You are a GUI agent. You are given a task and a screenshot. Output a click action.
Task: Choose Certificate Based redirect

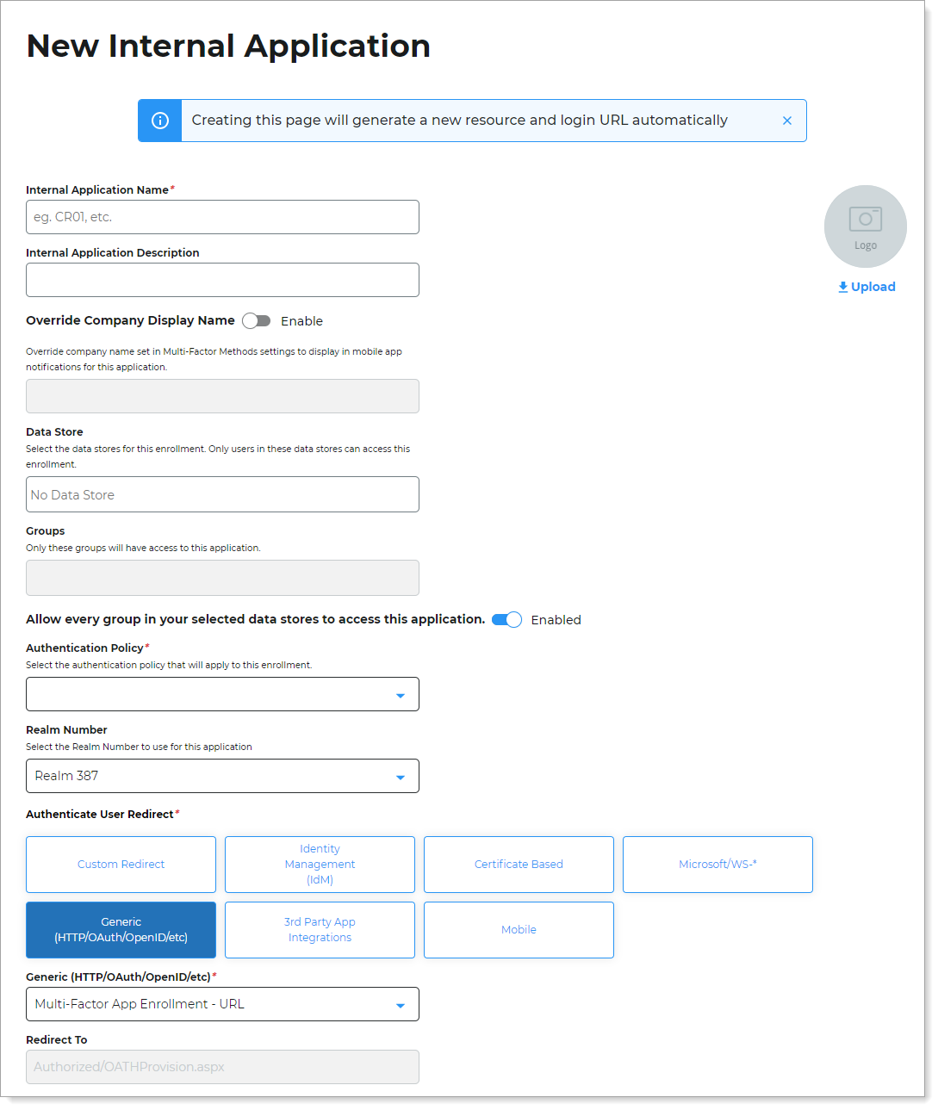click(x=518, y=864)
